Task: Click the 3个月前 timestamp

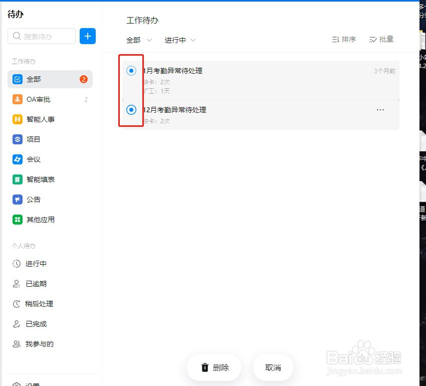Action: tap(384, 71)
